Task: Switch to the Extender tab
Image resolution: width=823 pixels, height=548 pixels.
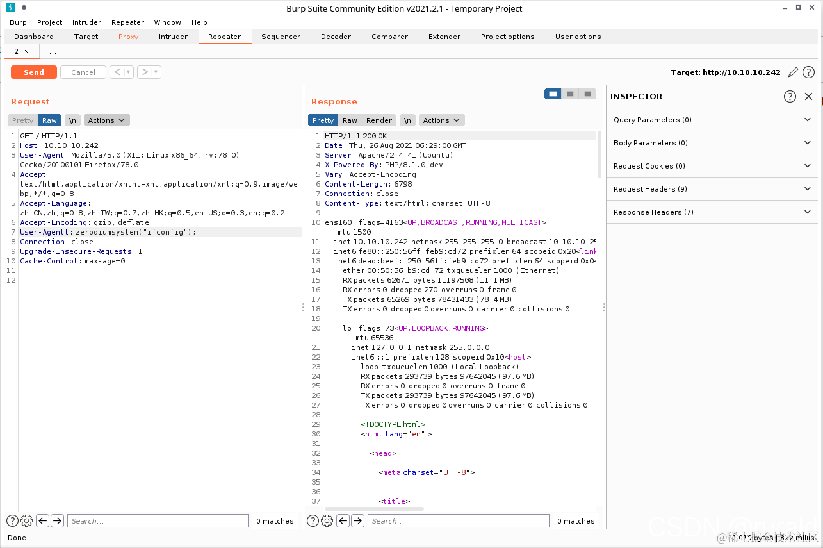Action: [x=444, y=37]
